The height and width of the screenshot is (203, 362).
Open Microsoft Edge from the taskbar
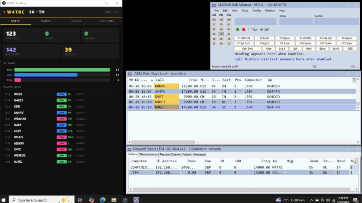[103, 200]
